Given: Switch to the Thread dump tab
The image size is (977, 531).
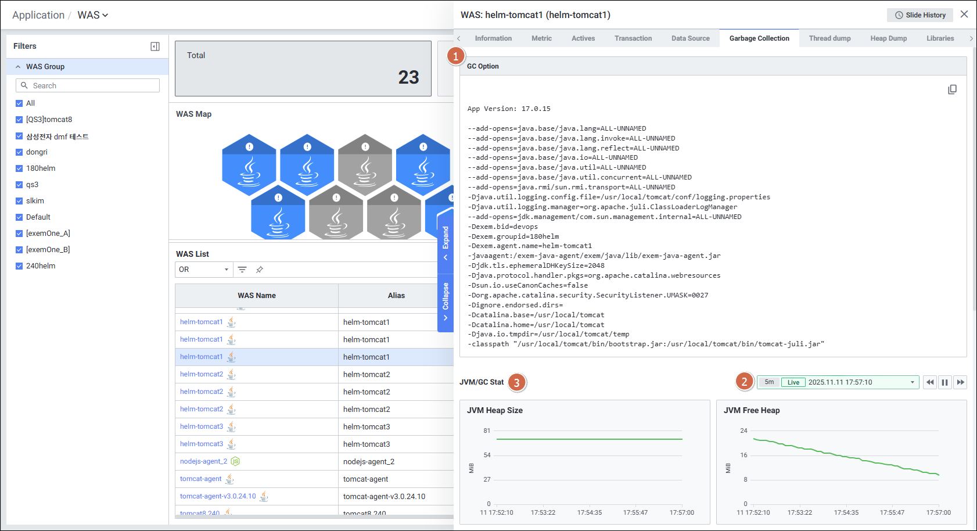Looking at the screenshot, I should click(x=829, y=38).
